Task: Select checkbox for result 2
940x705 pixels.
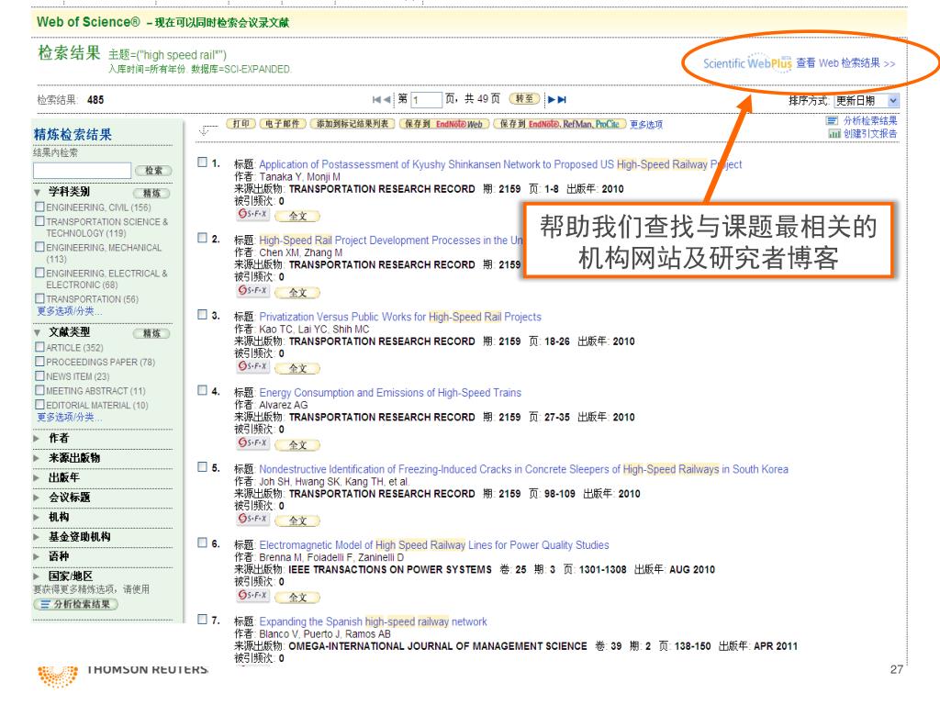Action: pyautogui.click(x=203, y=238)
